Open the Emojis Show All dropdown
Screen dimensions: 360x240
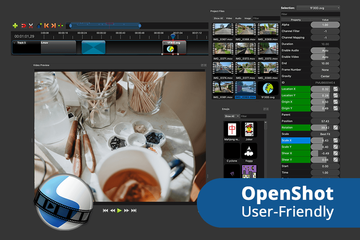pyautogui.click(x=232, y=116)
